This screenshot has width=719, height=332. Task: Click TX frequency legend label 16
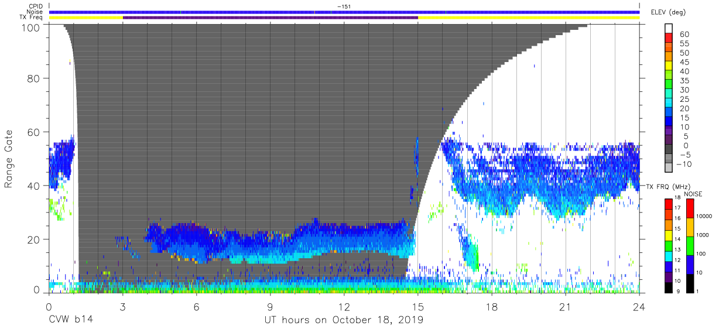677,218
